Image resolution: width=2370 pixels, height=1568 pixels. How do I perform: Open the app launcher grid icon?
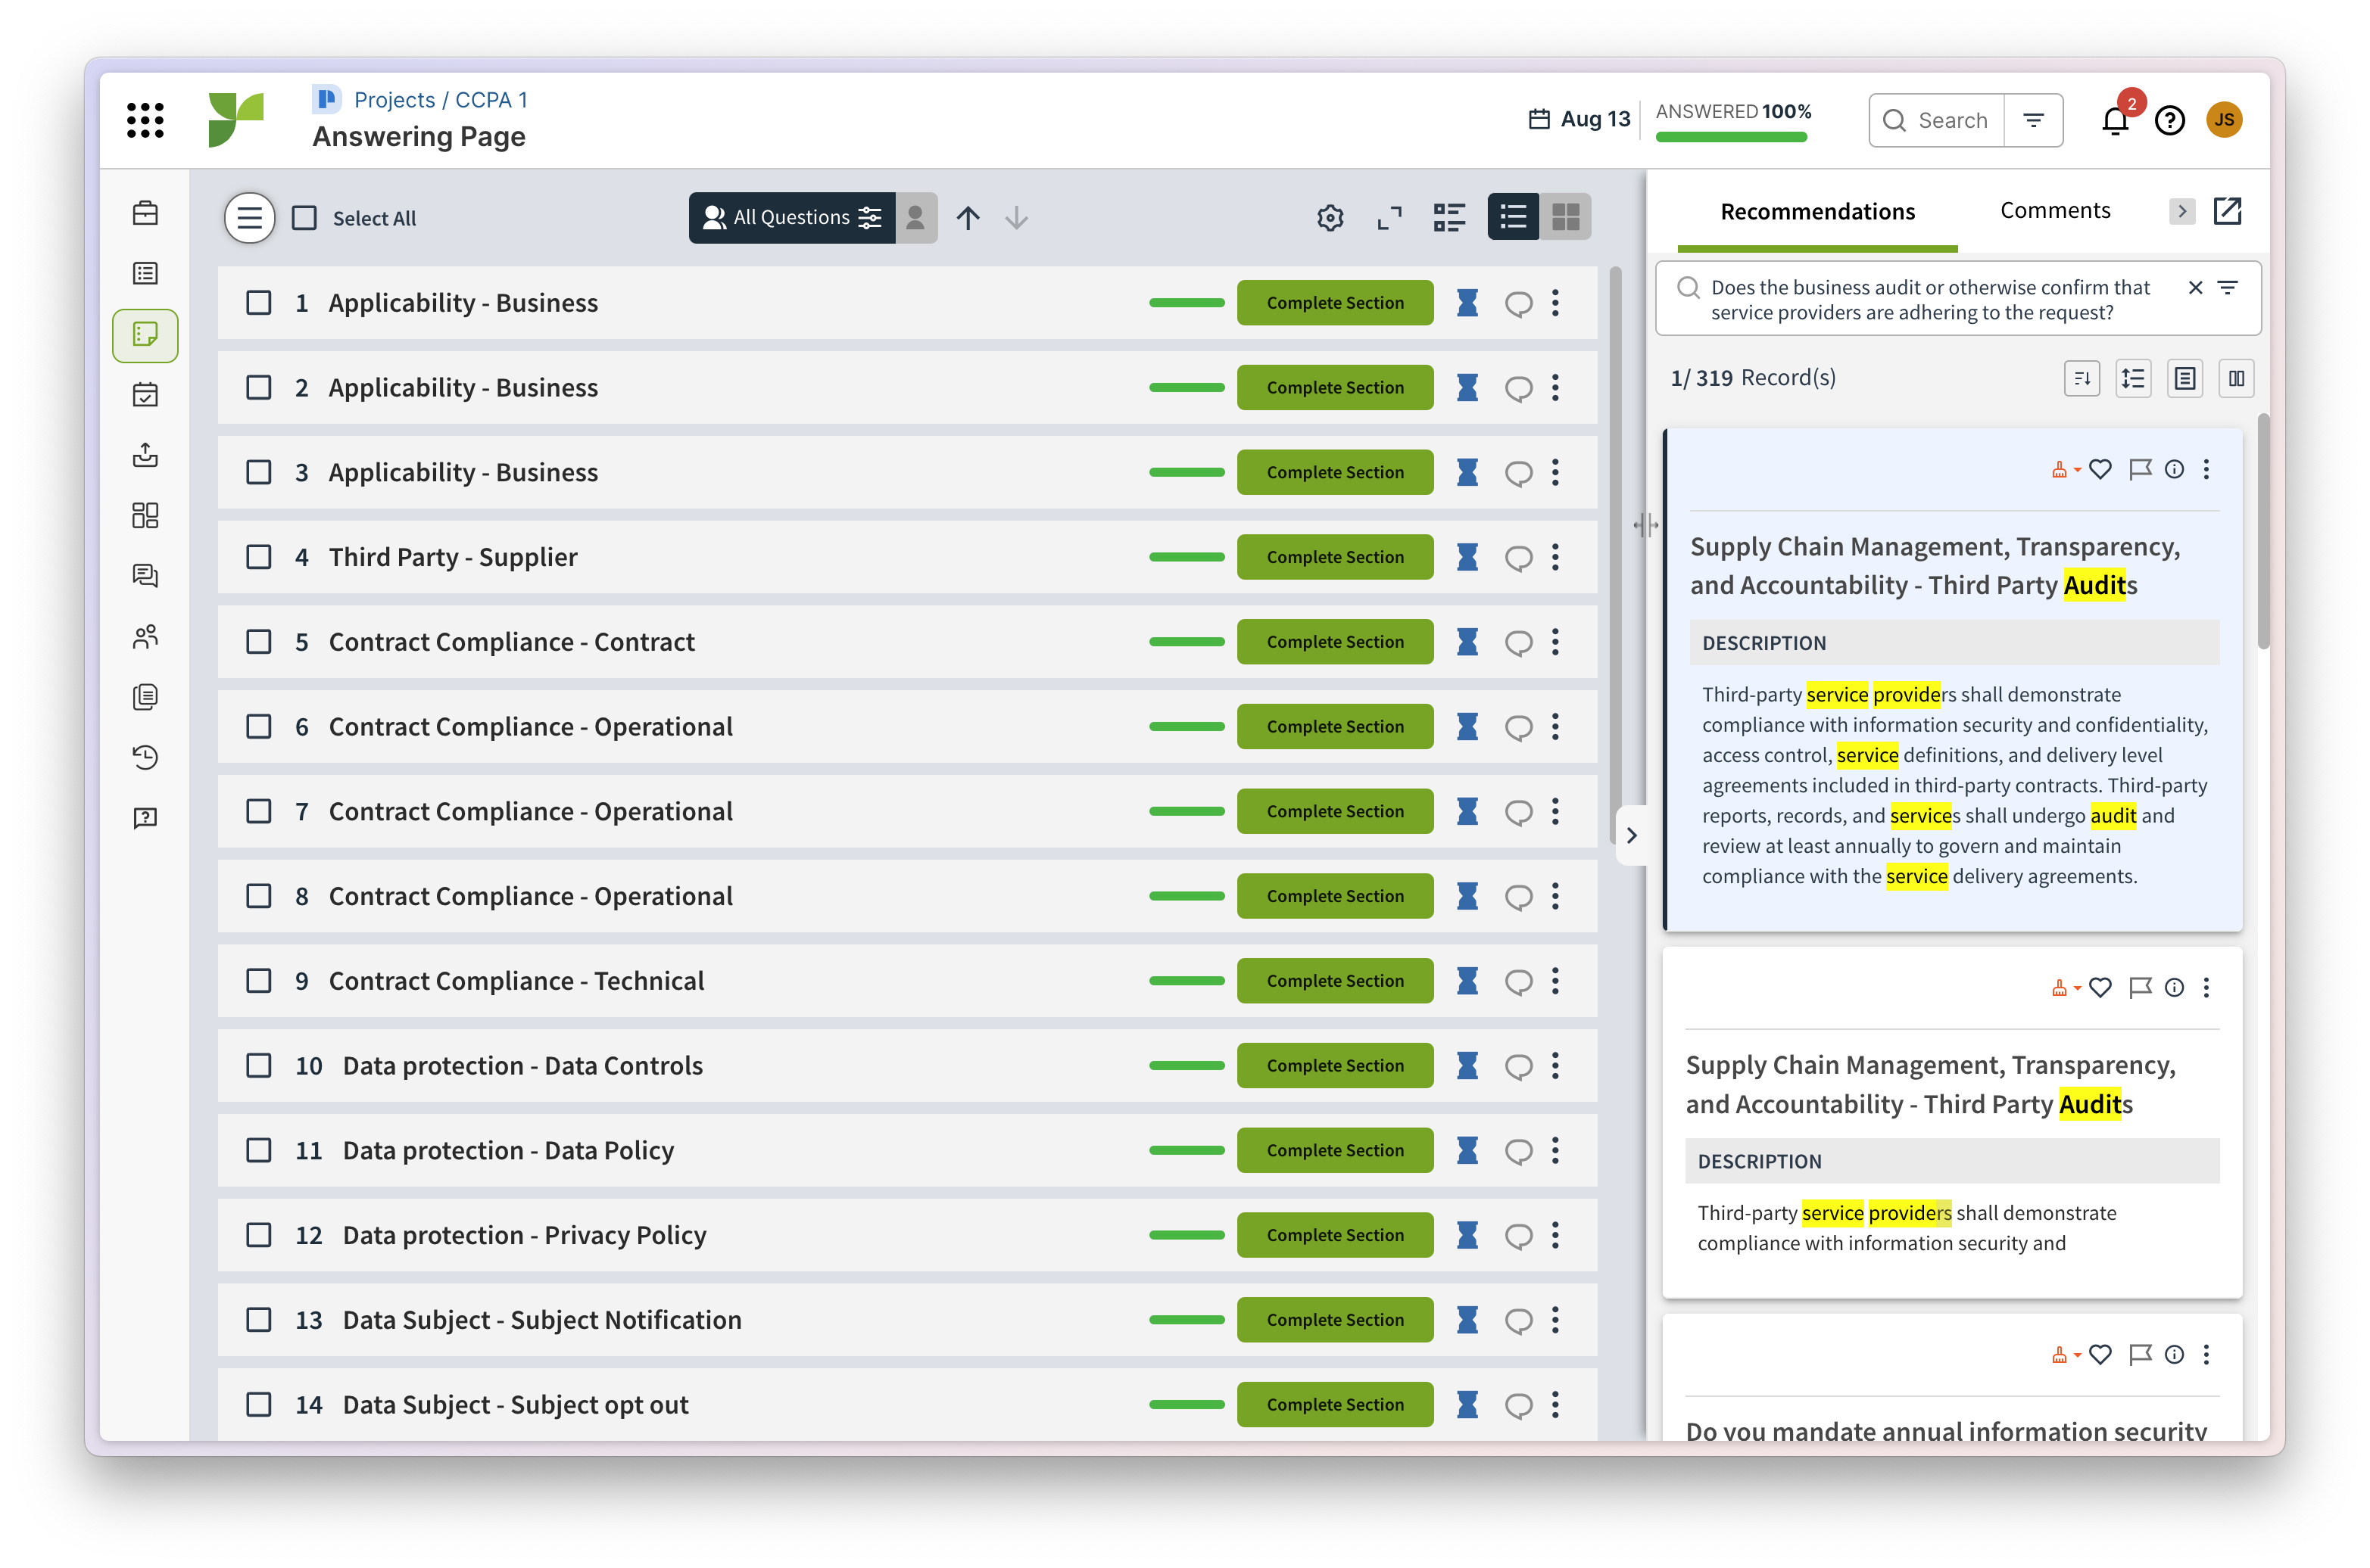146,120
